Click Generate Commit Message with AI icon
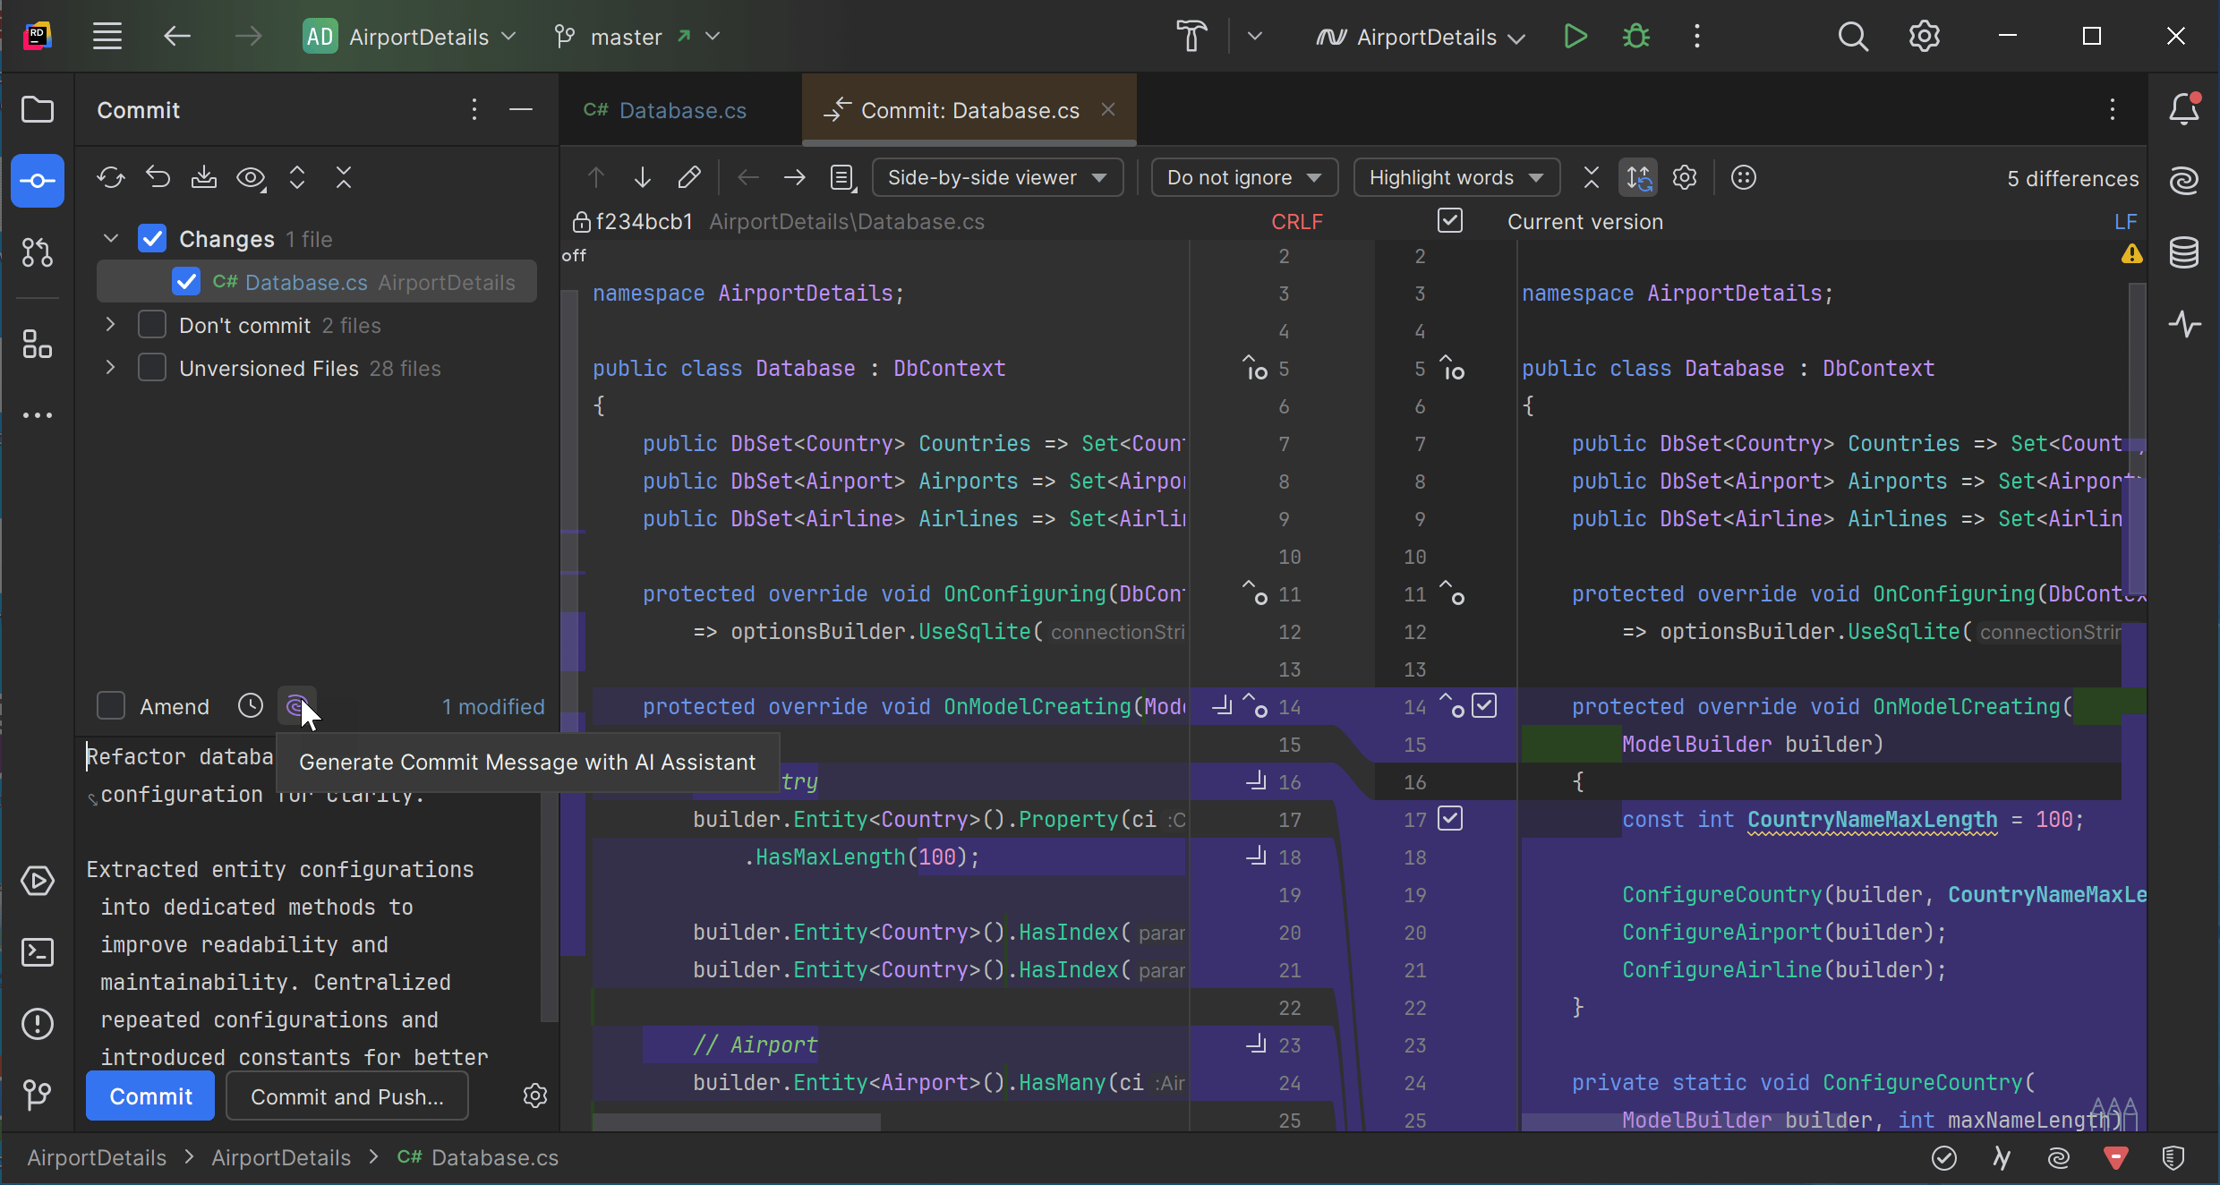 coord(296,706)
